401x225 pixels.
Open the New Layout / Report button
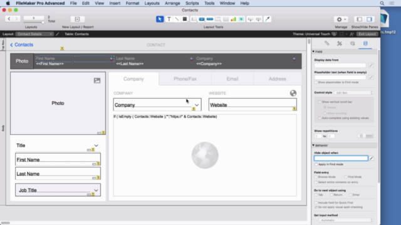(x=77, y=19)
